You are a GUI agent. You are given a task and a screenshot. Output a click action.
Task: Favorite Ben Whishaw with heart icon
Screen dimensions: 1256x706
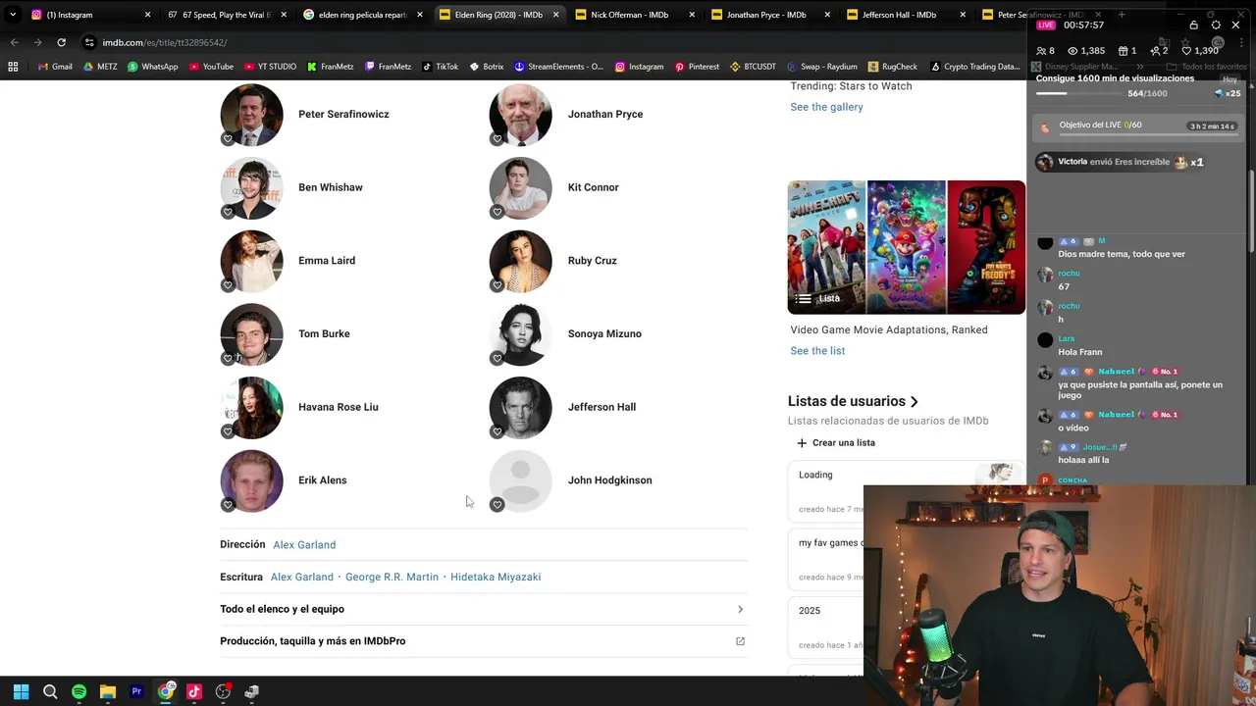pyautogui.click(x=228, y=212)
